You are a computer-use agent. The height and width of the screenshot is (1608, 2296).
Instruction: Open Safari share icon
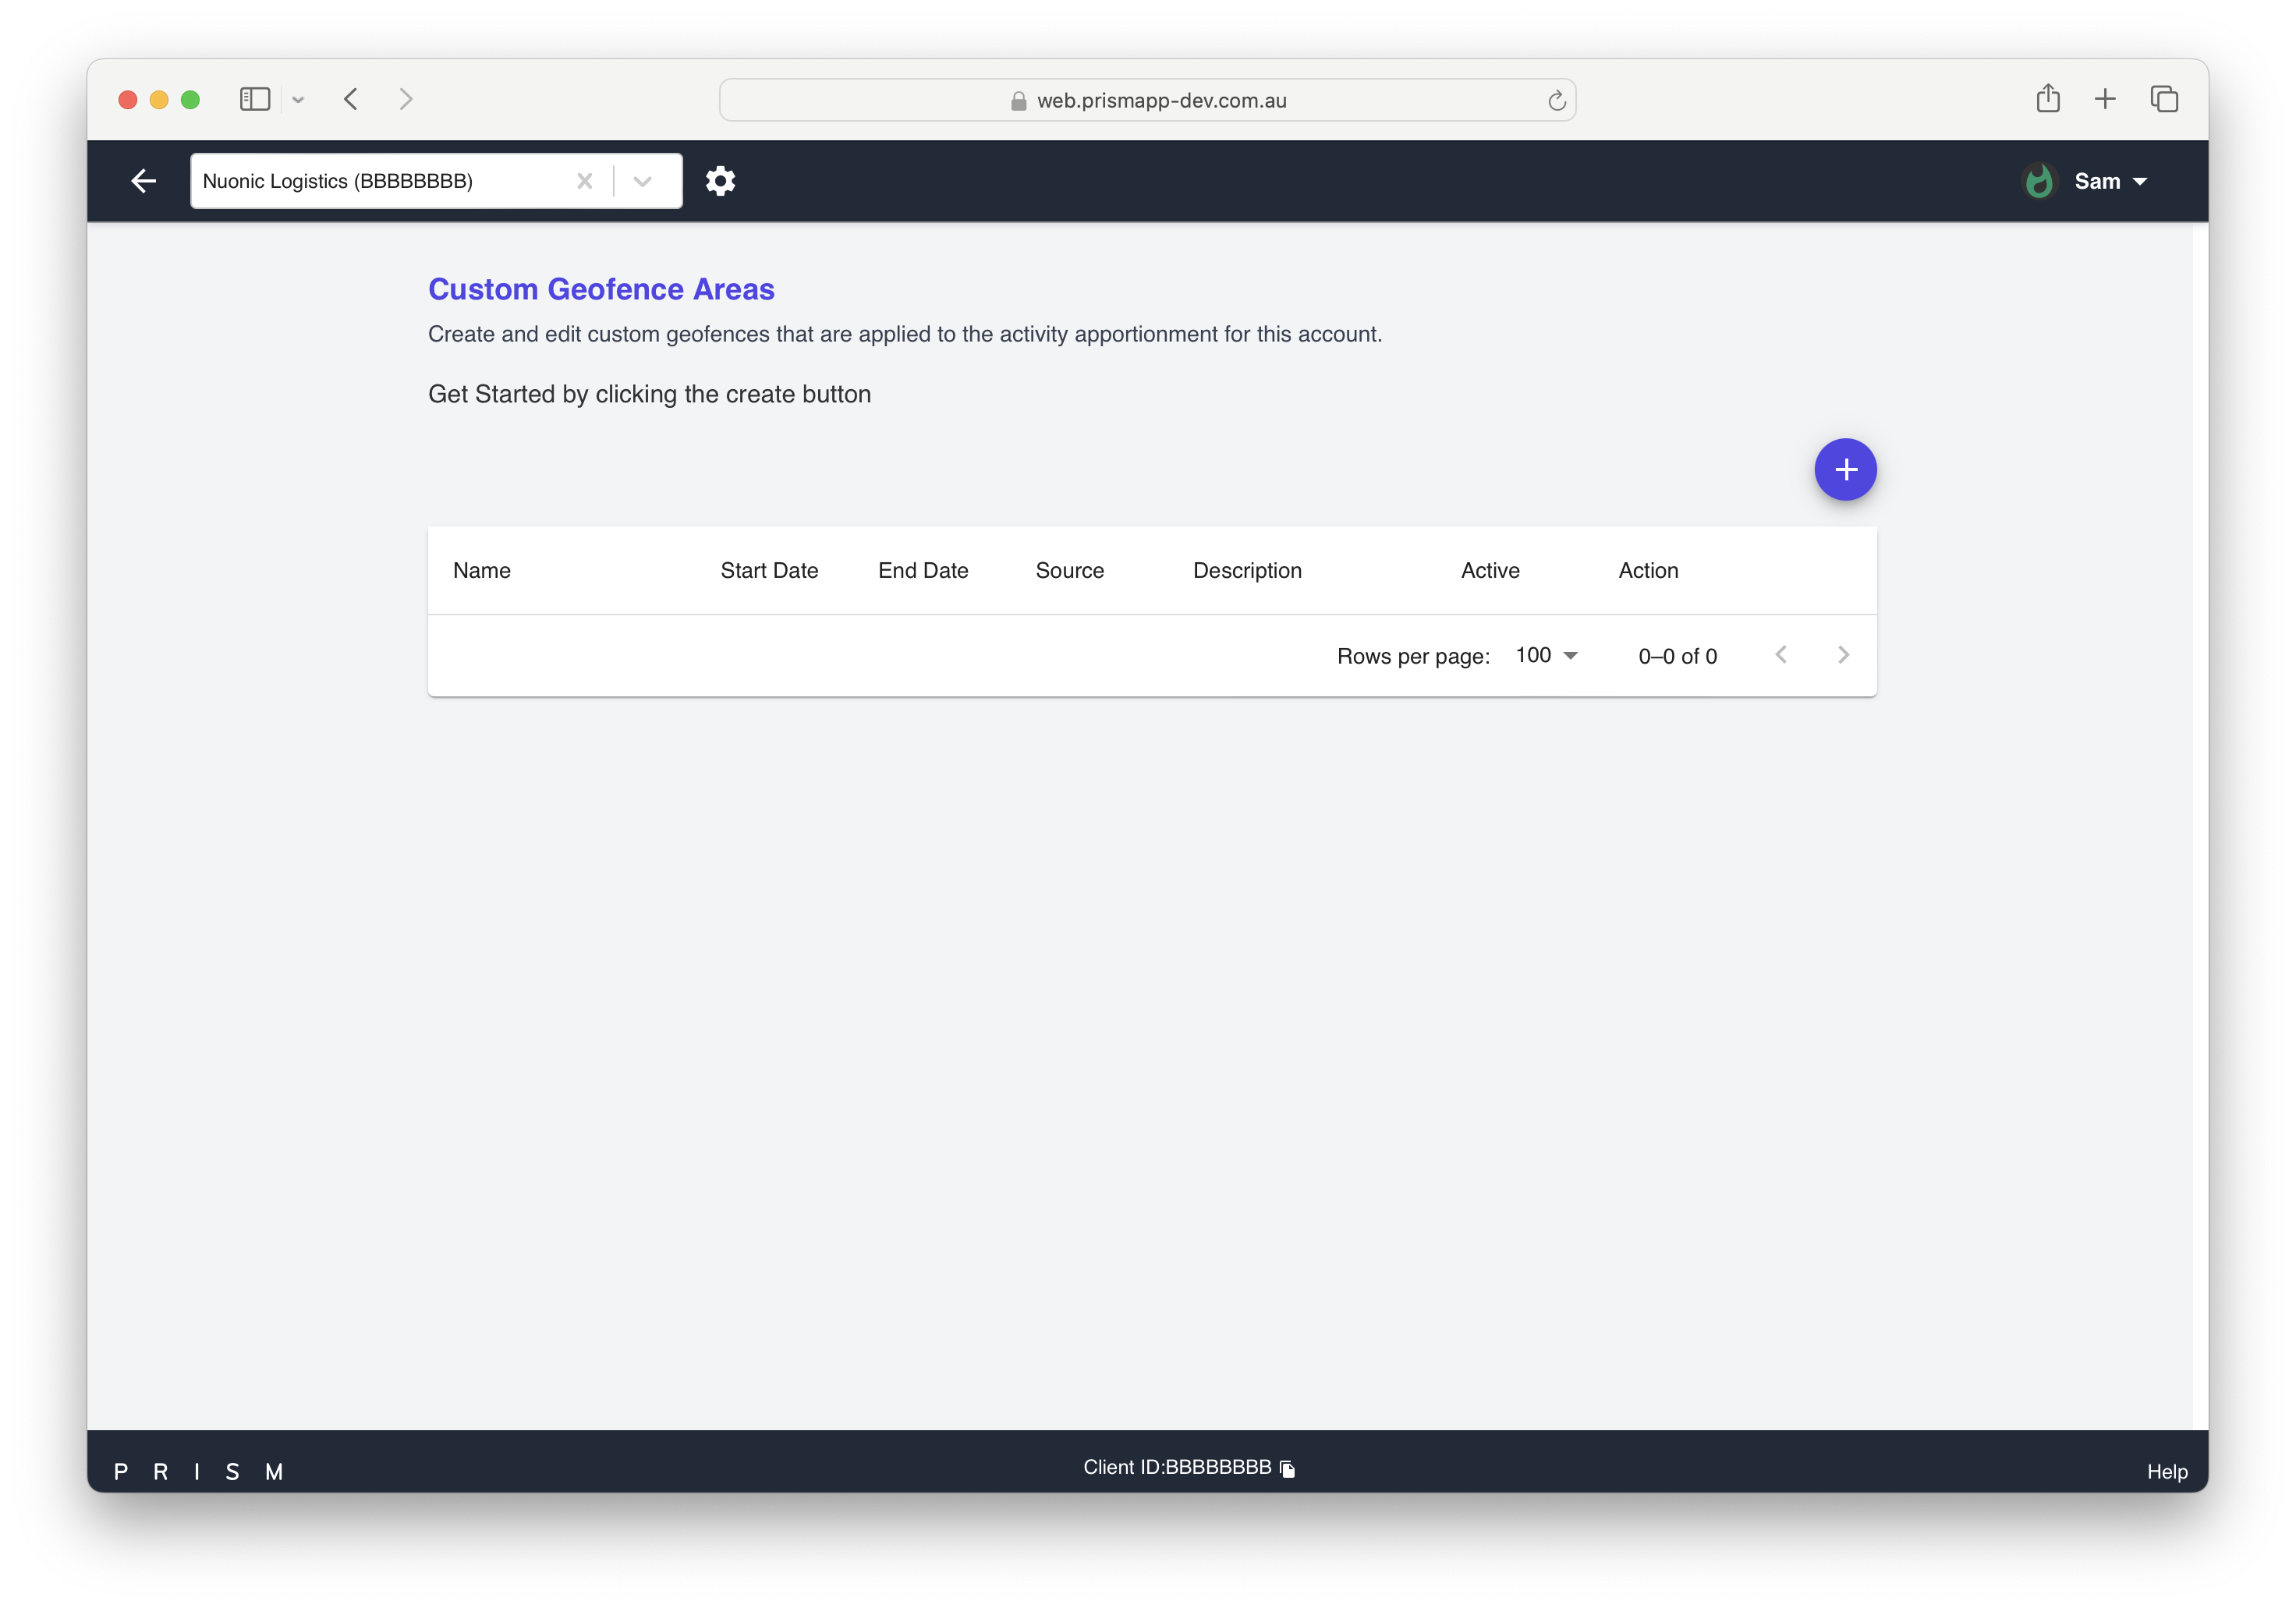pos(2047,99)
